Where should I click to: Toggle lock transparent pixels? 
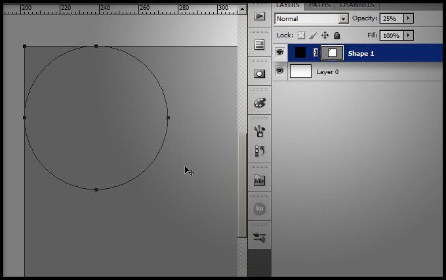pyautogui.click(x=302, y=35)
